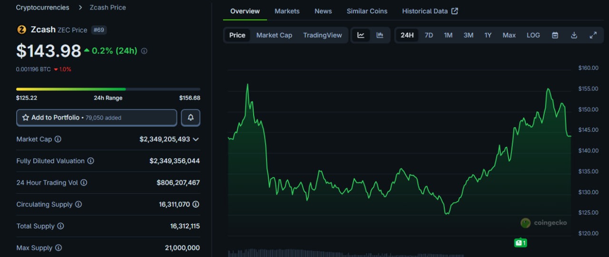Viewport: 609px width, 257px height.
Task: Select the line chart view icon
Action: (361, 35)
